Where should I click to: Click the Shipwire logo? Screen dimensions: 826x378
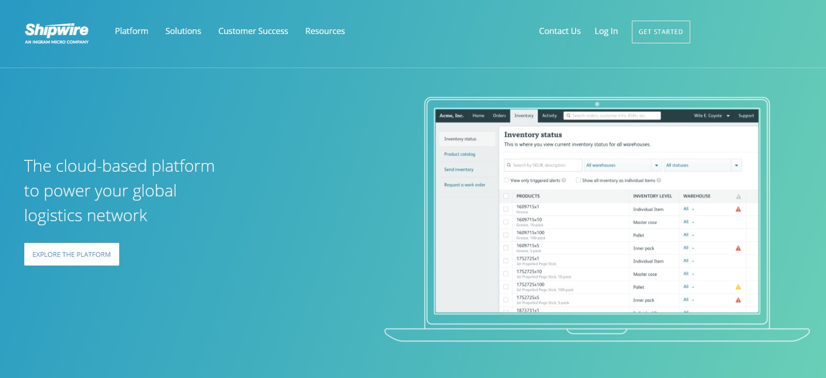point(57,33)
